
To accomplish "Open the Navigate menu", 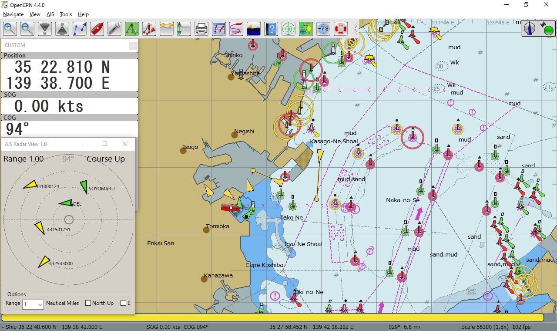I will 13,14.
